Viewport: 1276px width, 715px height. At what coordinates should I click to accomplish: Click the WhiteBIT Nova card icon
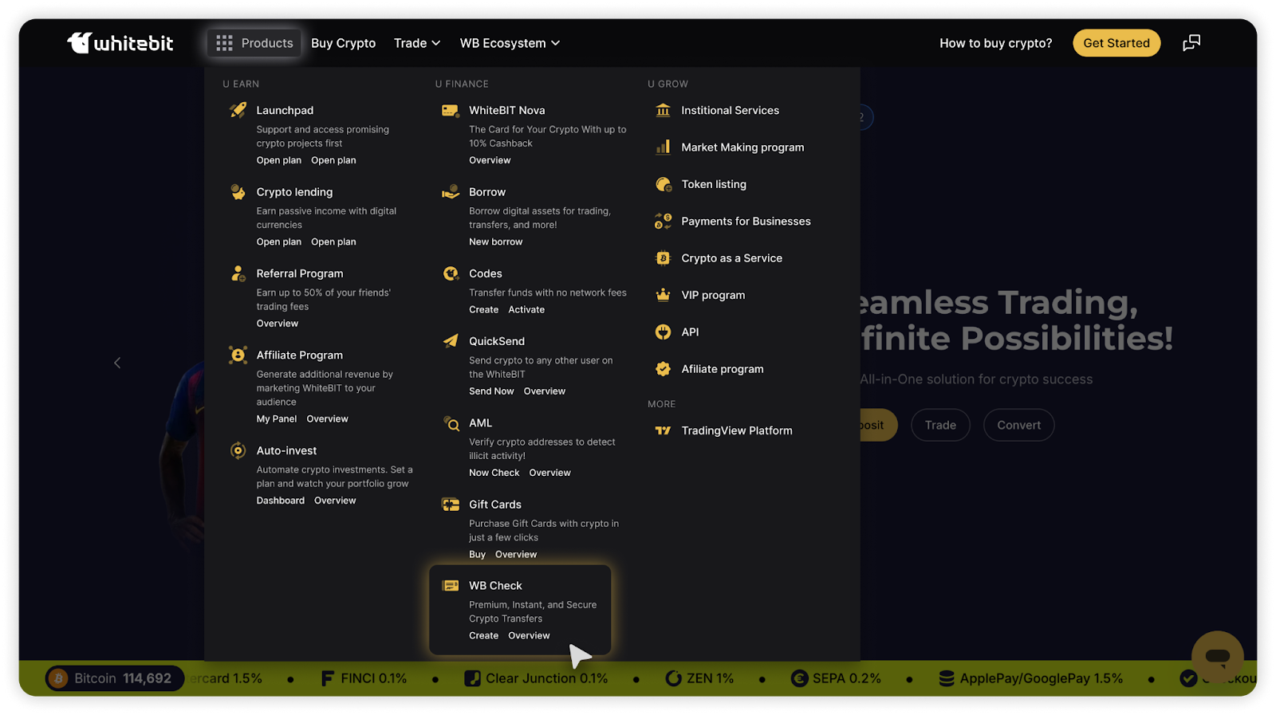[451, 111]
